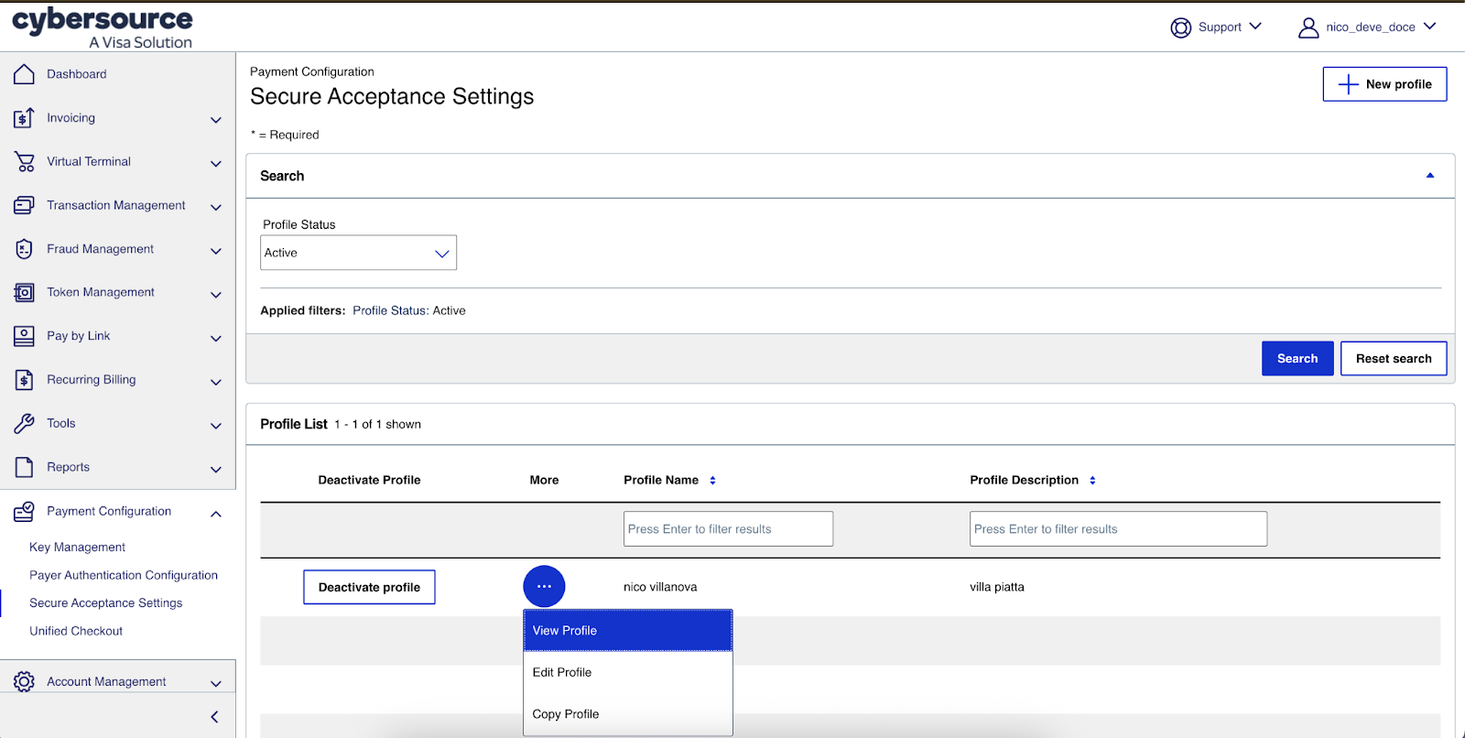Click the three-dot More icon button
The image size is (1465, 738).
(544, 587)
